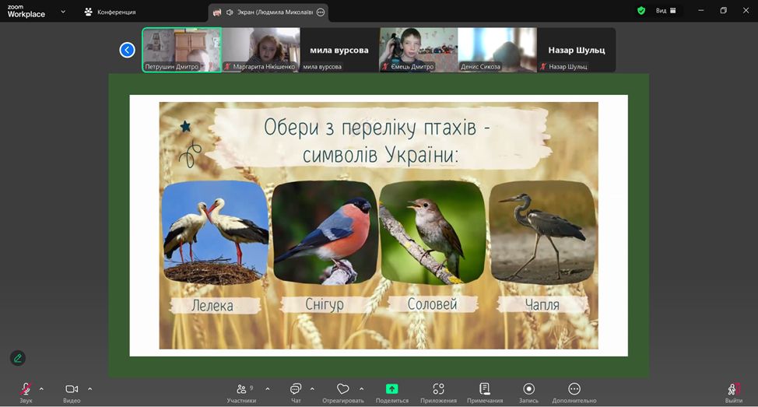Start recording with the Запись button
Image resolution: width=758 pixels, height=407 pixels.
(x=528, y=389)
